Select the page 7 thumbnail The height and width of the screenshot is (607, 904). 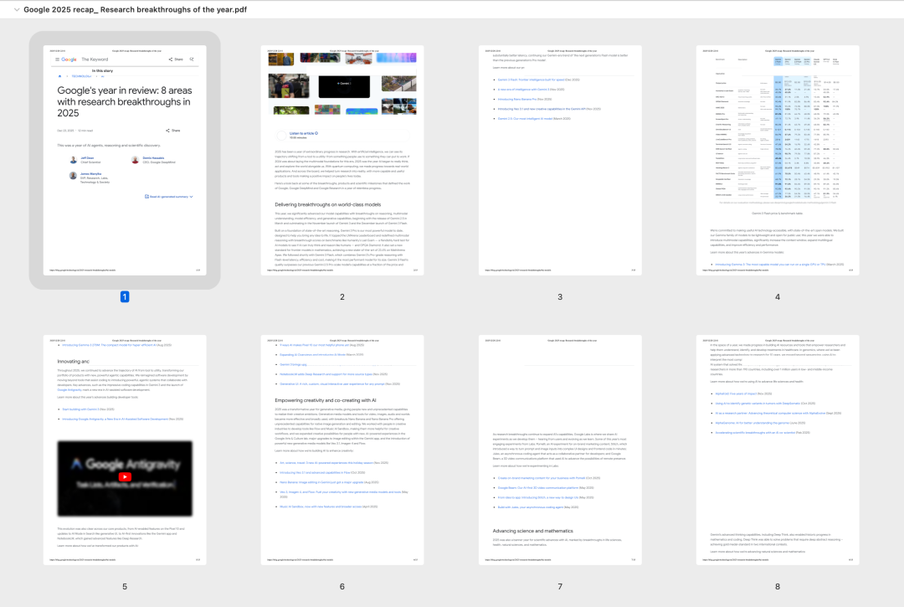point(560,450)
